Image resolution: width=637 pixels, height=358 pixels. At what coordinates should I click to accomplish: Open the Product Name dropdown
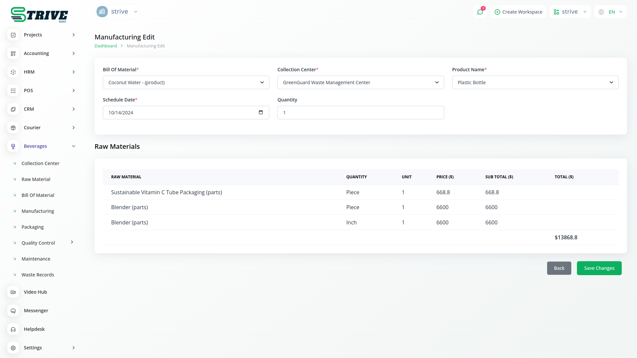point(535,83)
